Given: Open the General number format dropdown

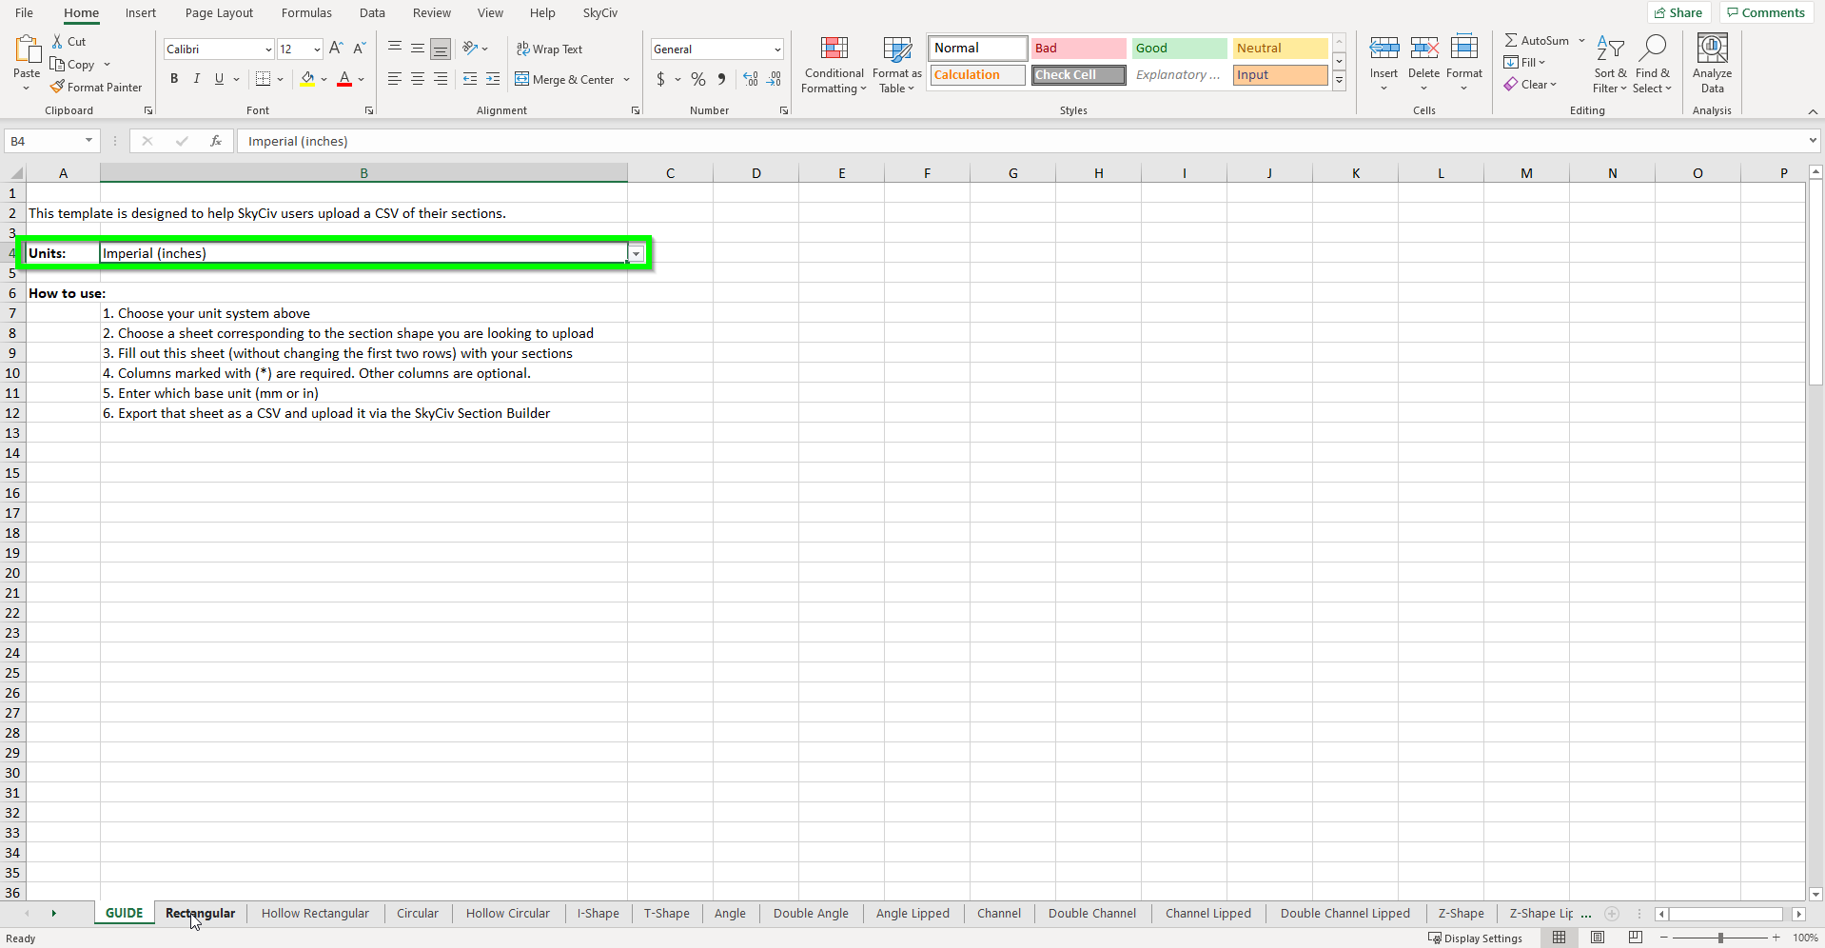Looking at the screenshot, I should click(x=776, y=49).
